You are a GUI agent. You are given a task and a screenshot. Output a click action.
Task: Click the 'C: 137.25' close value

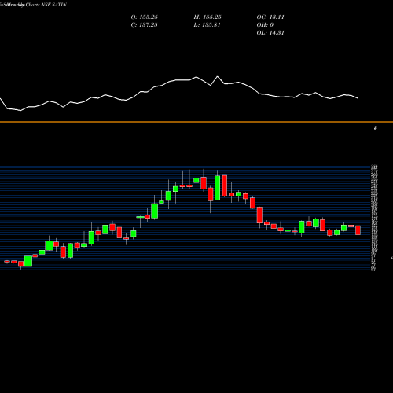[144, 25]
